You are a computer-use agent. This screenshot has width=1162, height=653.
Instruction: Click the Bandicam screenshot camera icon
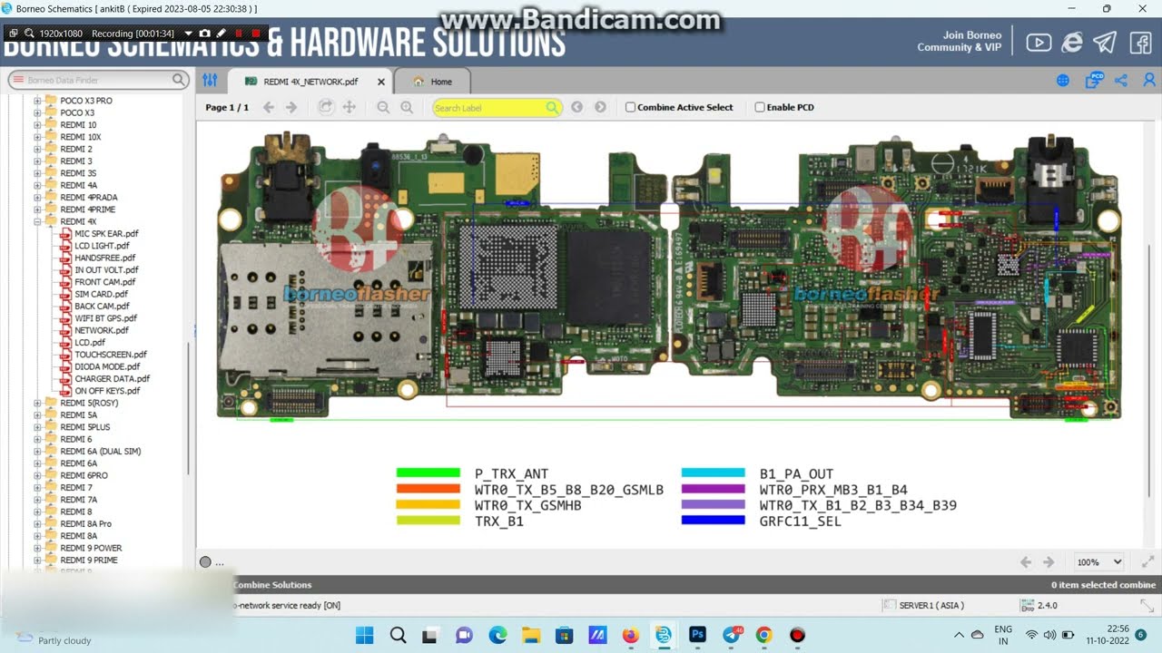tap(204, 33)
